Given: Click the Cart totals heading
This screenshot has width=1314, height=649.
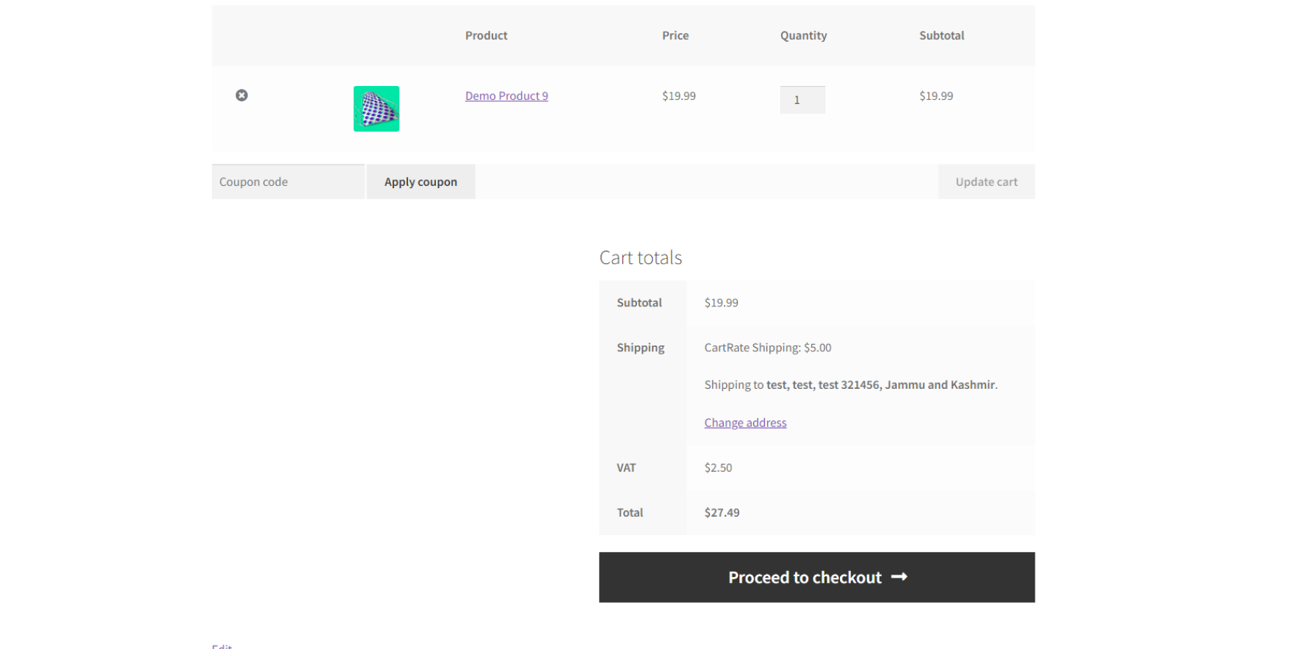Looking at the screenshot, I should tap(640, 258).
